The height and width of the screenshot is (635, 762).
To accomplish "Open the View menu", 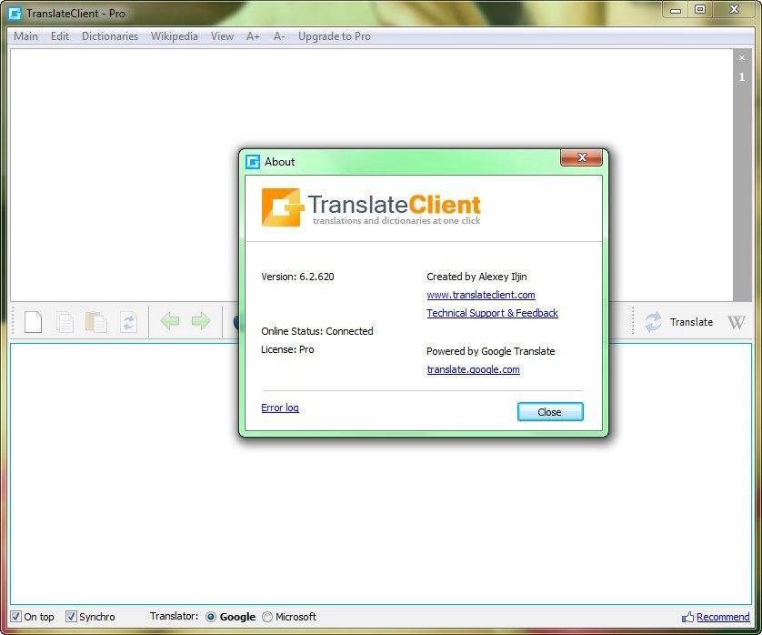I will (x=222, y=36).
